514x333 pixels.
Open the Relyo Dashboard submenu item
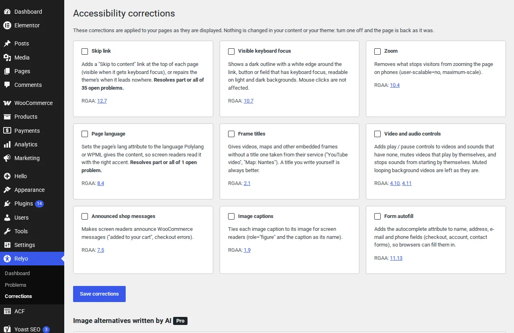[32, 273]
